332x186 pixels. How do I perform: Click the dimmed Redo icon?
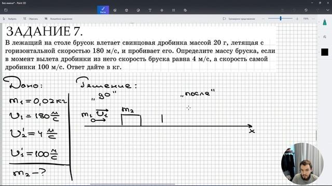318,10
